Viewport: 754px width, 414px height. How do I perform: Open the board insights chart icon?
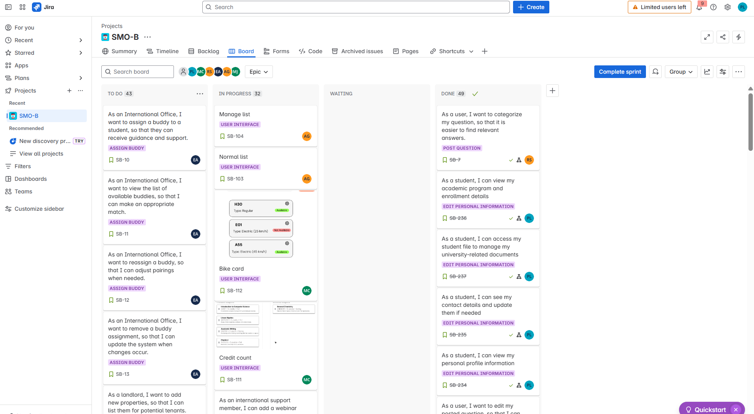pos(707,72)
